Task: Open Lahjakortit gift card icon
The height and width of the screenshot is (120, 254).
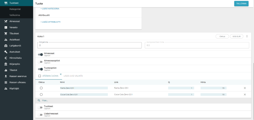Action: click(x=6, y=46)
